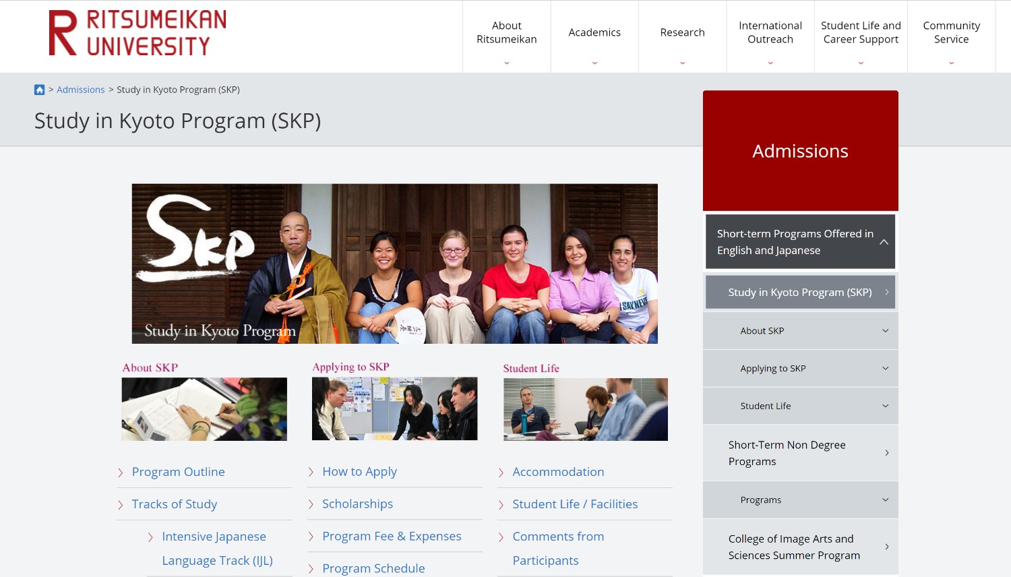Open the Program Fee & Expenses link
The height and width of the screenshot is (577, 1011).
click(392, 537)
